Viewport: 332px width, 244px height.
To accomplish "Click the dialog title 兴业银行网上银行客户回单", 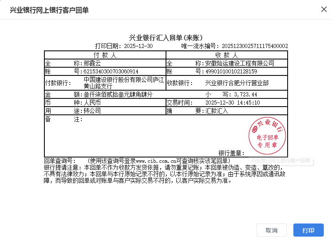I will click(x=49, y=10).
